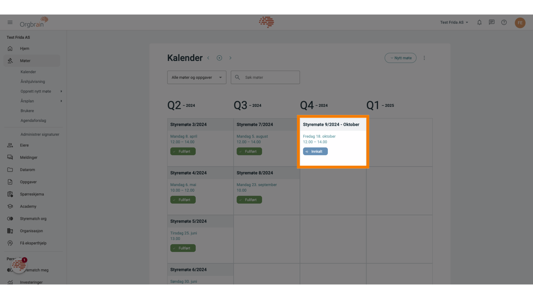Screen dimensions: 533x299
Task: Expand Årsplan submenu arrow
Action: 61,101
